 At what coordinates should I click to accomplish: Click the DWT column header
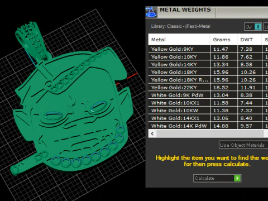tap(250, 40)
